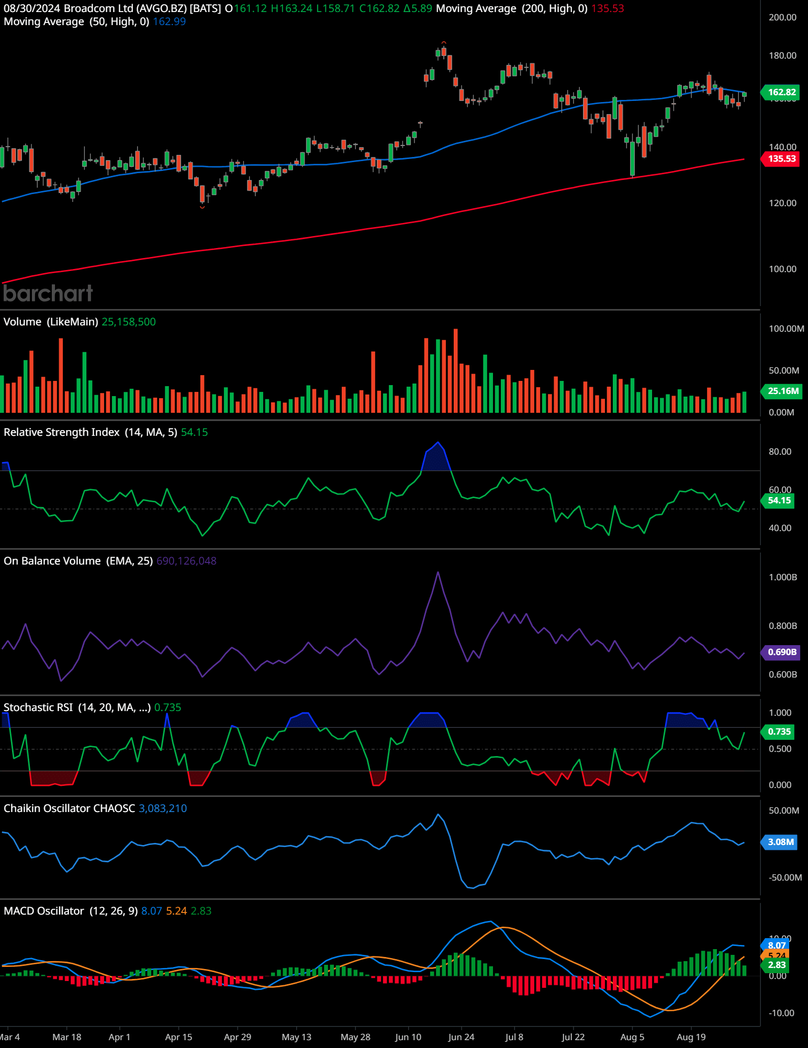The height and width of the screenshot is (1048, 808).
Task: Click the 0.500 Stochastic RSI axis label
Action: (x=780, y=749)
